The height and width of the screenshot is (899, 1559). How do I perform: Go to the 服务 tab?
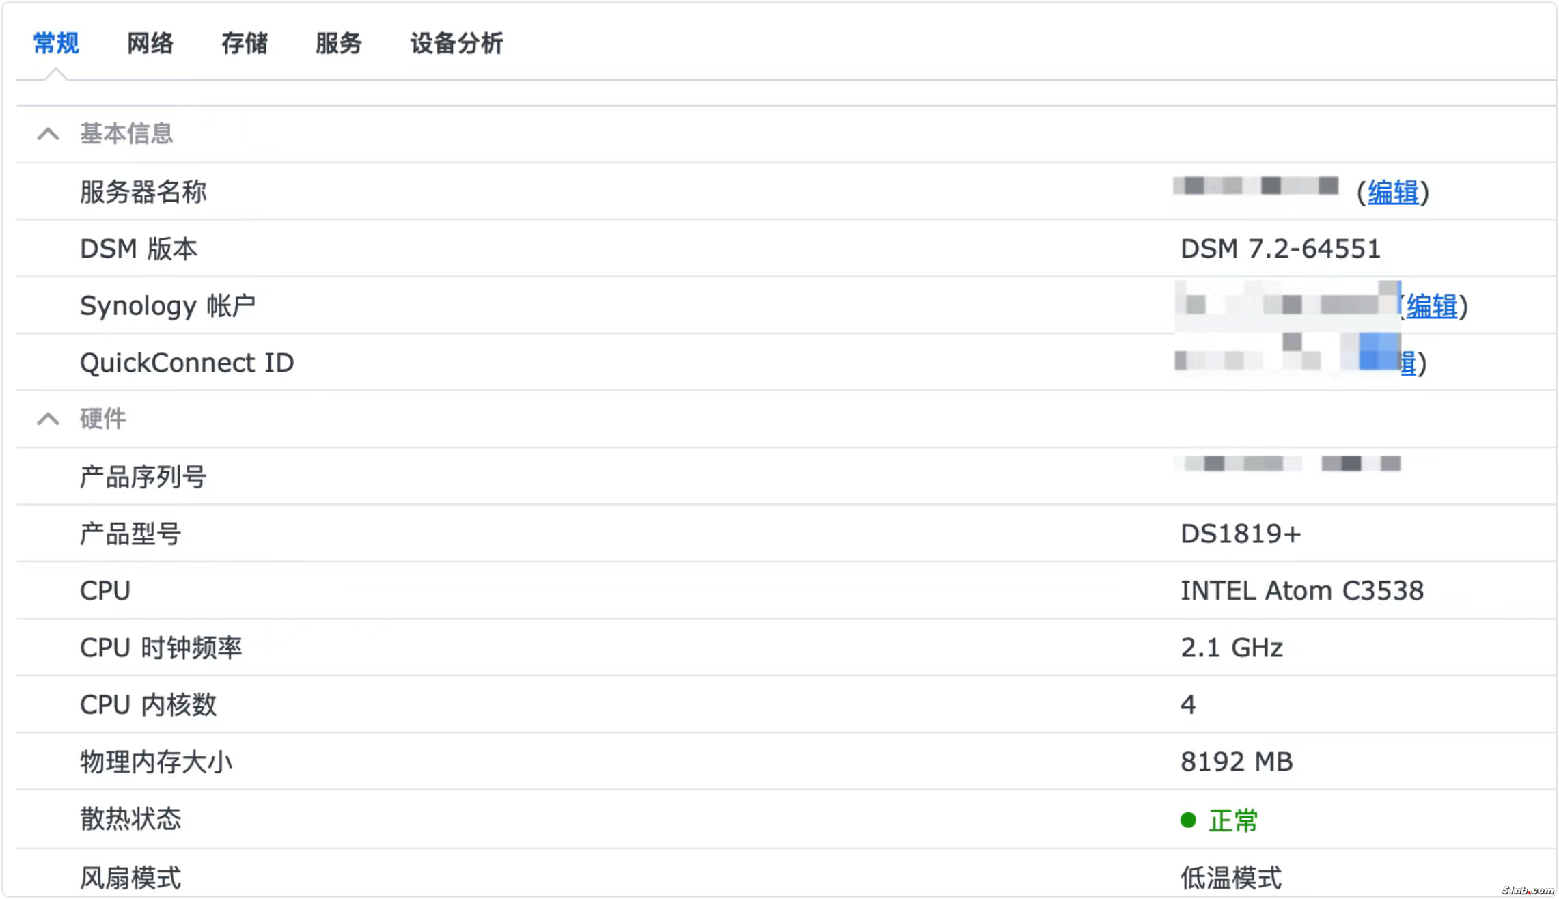coord(339,44)
